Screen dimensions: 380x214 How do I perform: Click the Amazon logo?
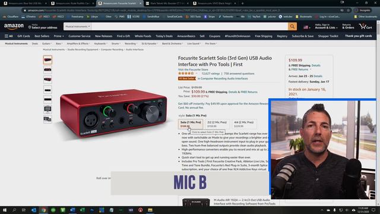14,26
